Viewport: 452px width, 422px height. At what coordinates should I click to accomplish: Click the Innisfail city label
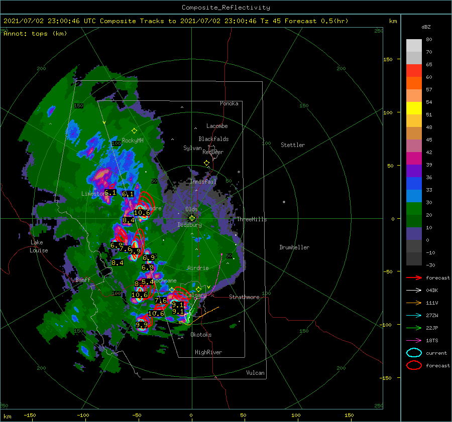click(203, 182)
